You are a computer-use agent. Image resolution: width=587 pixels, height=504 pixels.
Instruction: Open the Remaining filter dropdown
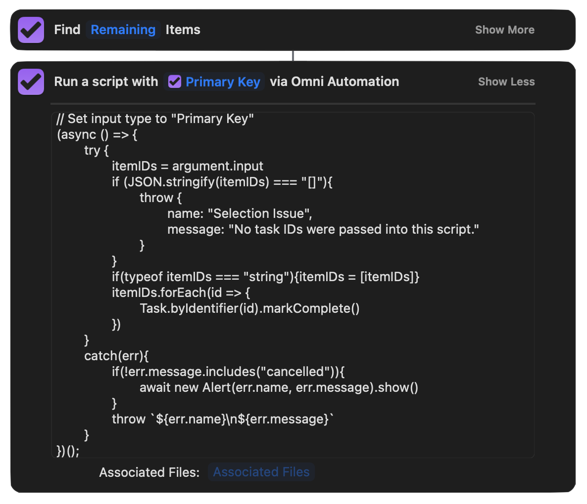(x=123, y=30)
